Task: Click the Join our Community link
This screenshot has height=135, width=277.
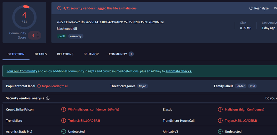Action: (x=22, y=71)
